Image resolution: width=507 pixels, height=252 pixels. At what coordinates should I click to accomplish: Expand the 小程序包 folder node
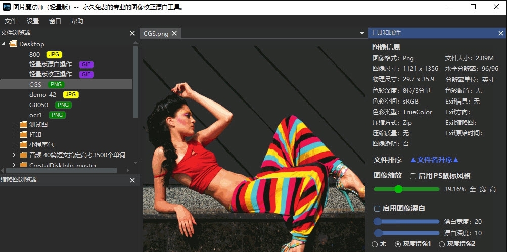point(14,145)
